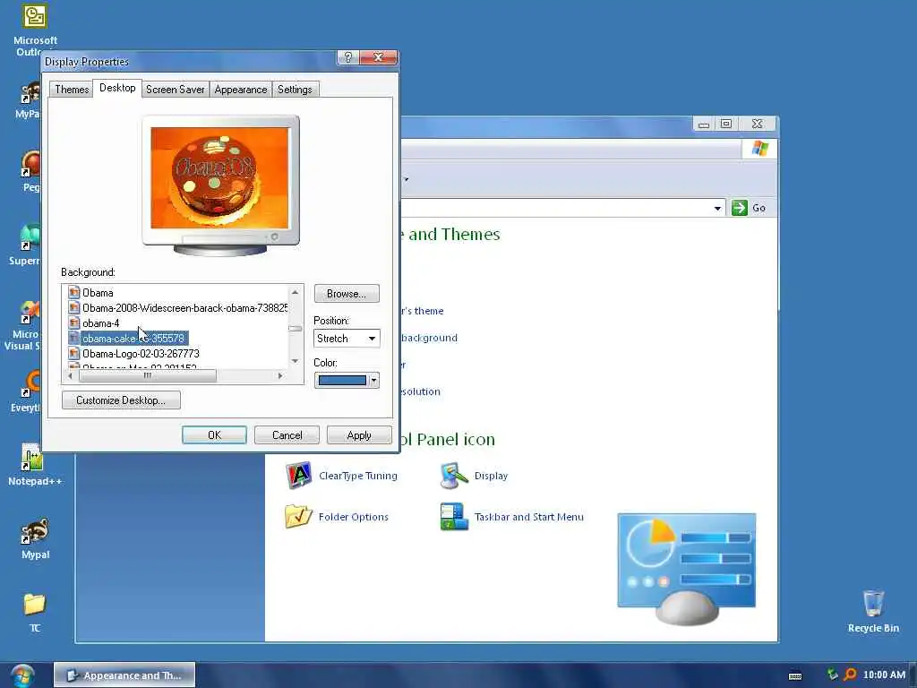Image resolution: width=917 pixels, height=688 pixels.
Task: Open the Position Stretch dropdown
Action: [347, 338]
